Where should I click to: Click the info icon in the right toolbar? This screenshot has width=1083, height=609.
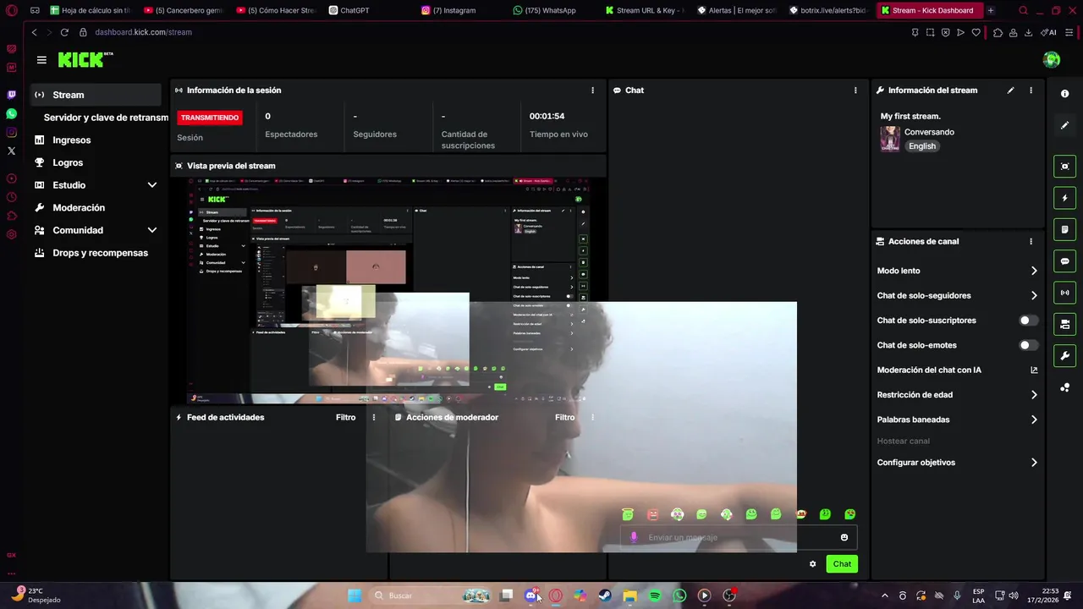[x=1065, y=94]
